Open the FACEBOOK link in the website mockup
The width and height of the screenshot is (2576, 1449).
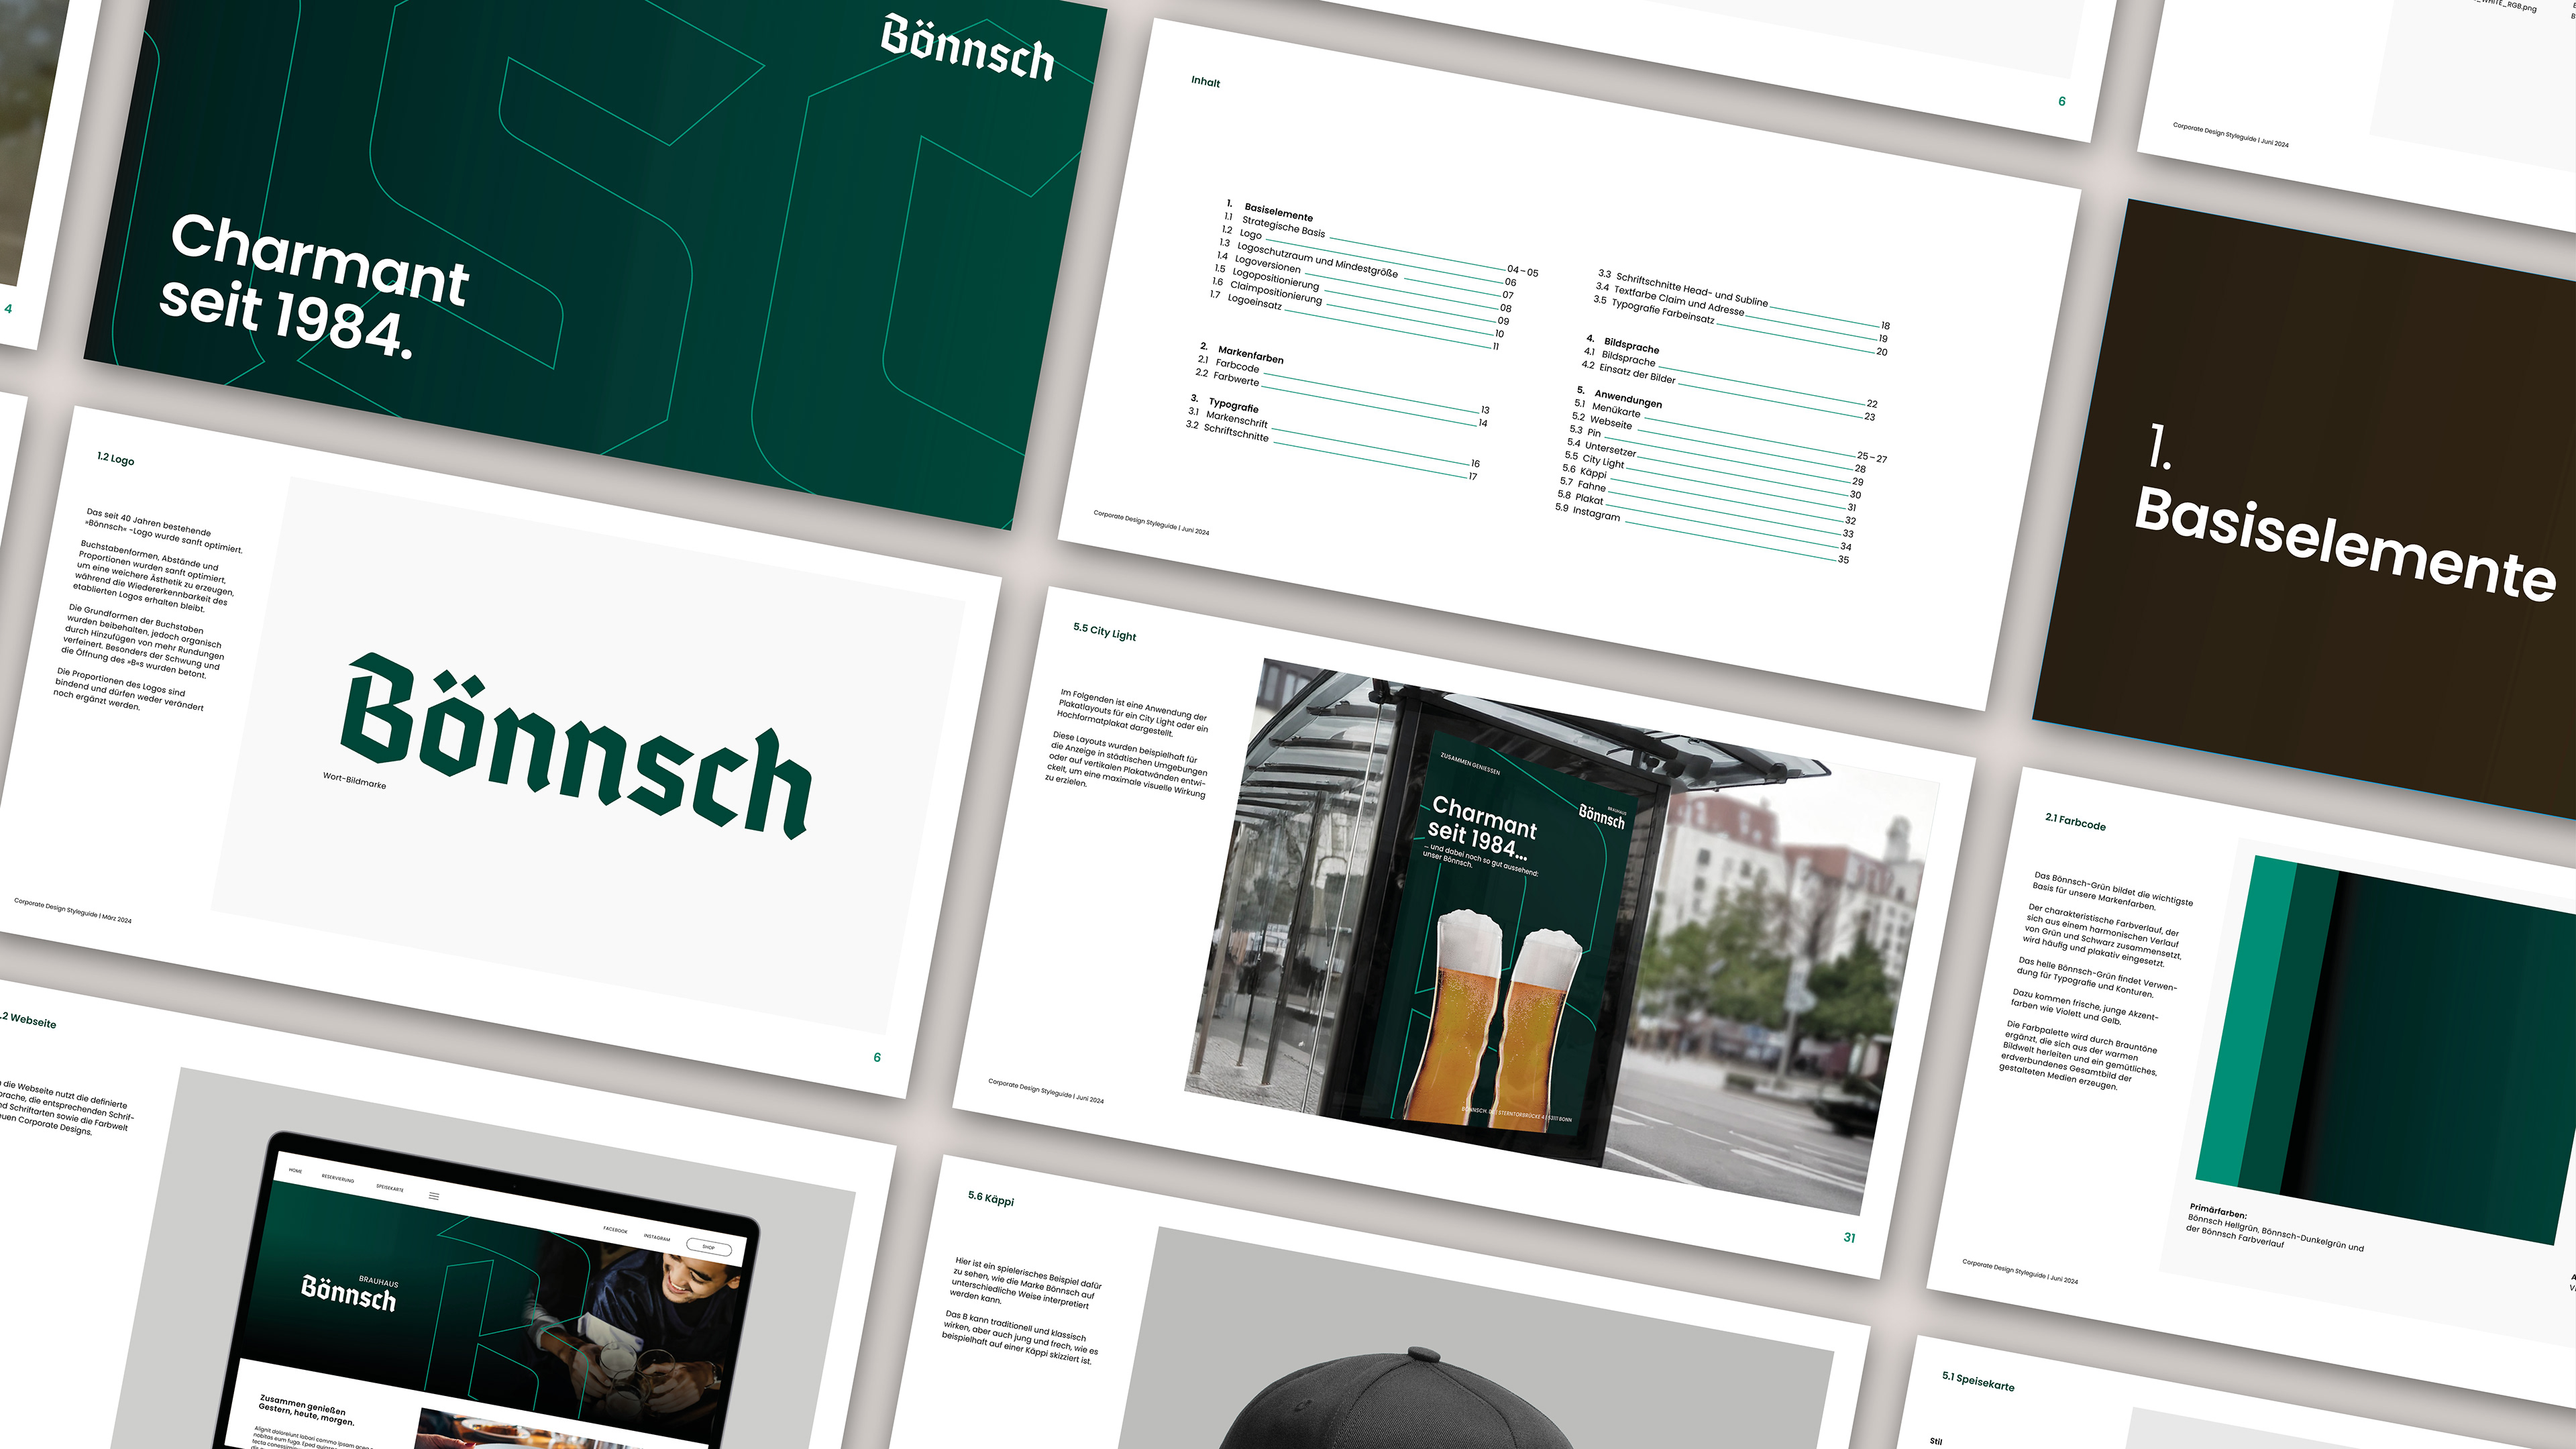(x=615, y=1230)
